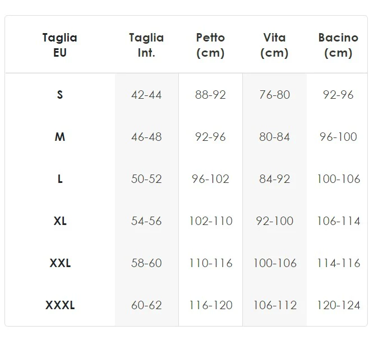This screenshot has height=349, width=383.
Task: Select waist value 92-100 in XL row
Action: click(274, 221)
